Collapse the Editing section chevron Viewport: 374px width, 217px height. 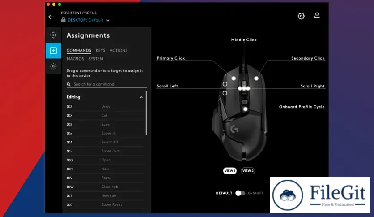click(x=141, y=97)
